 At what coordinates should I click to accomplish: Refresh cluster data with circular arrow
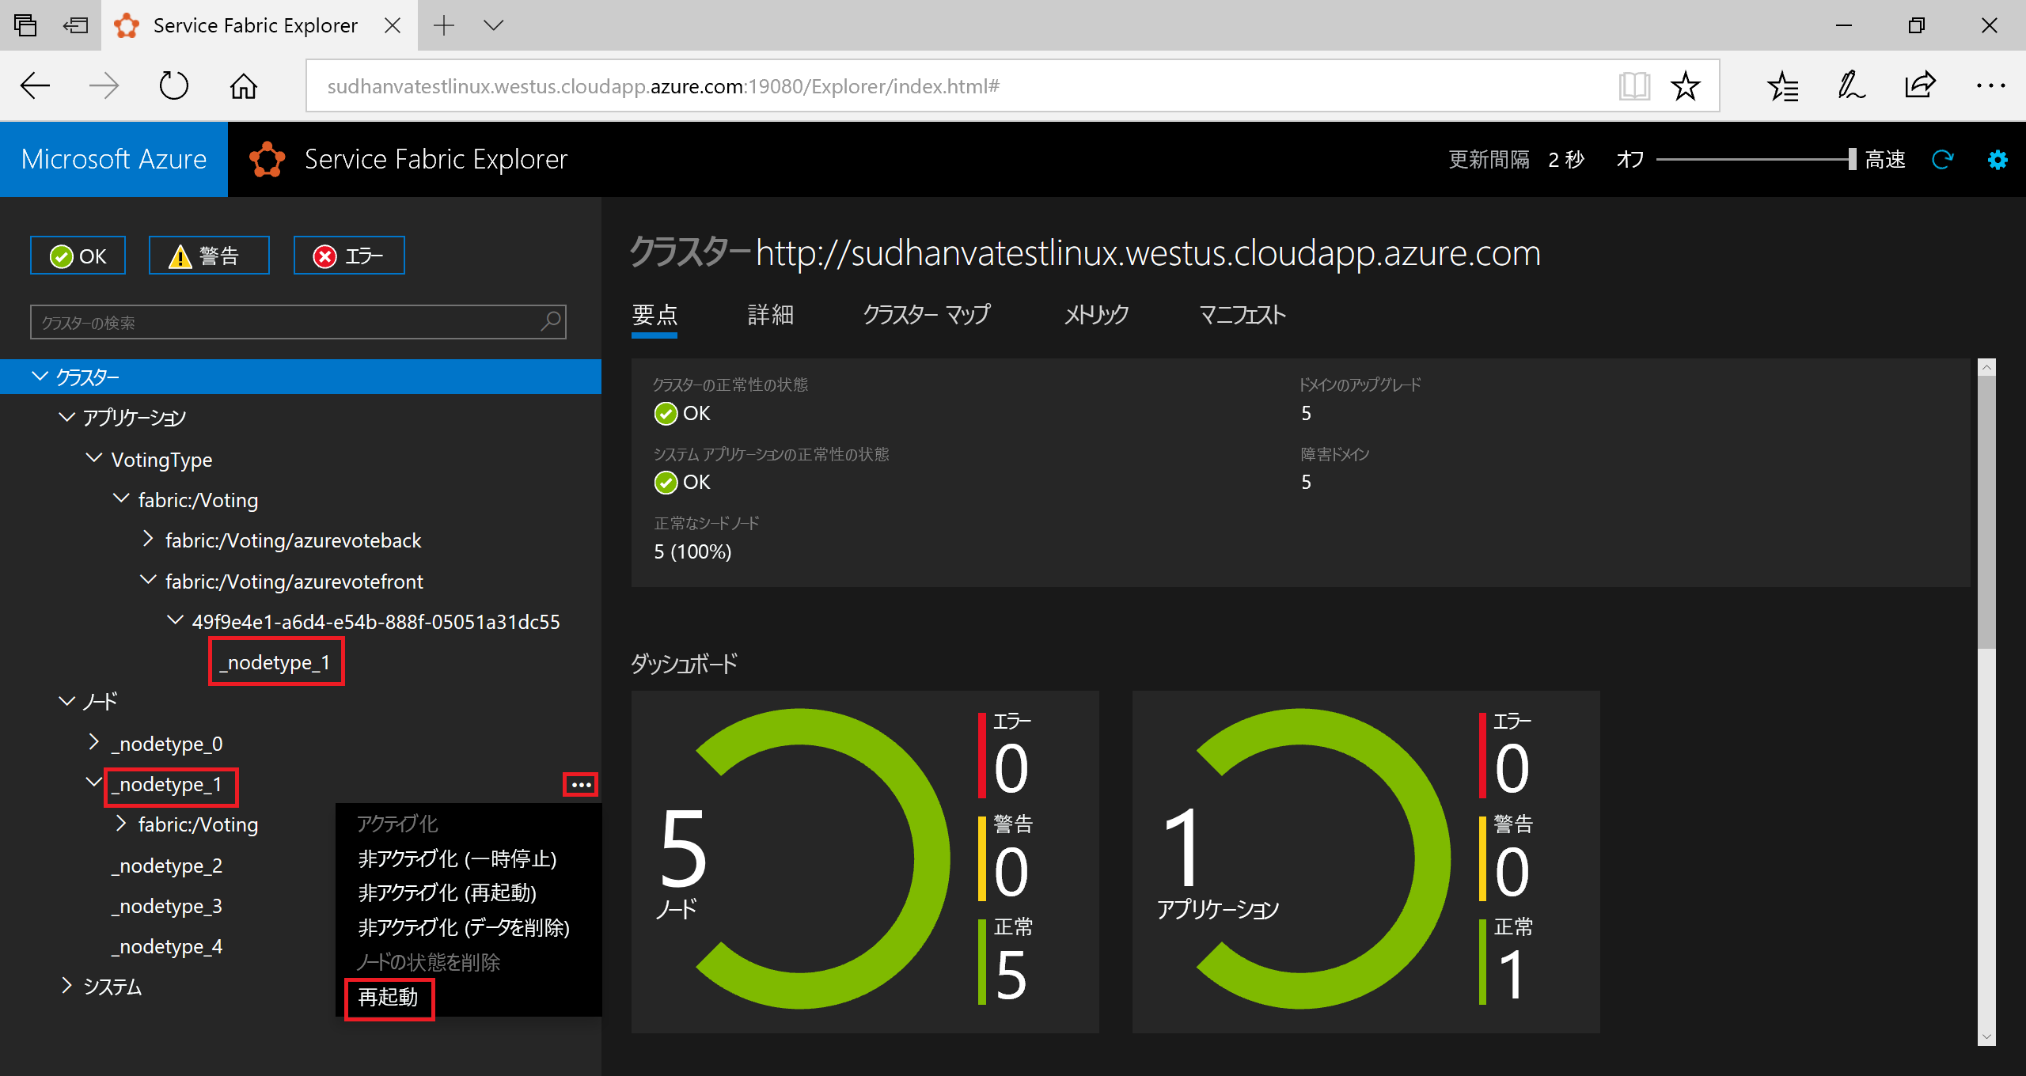pos(1943,160)
